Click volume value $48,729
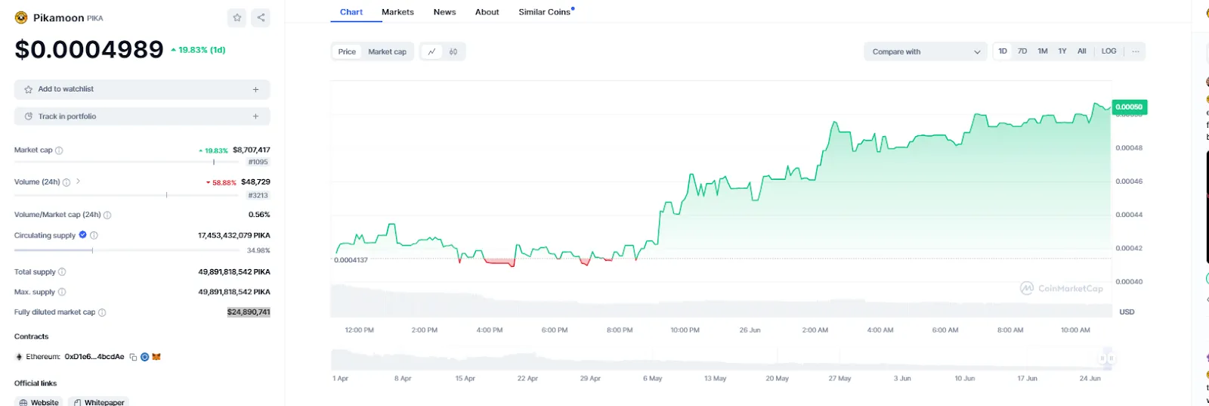1209x406 pixels. (255, 182)
